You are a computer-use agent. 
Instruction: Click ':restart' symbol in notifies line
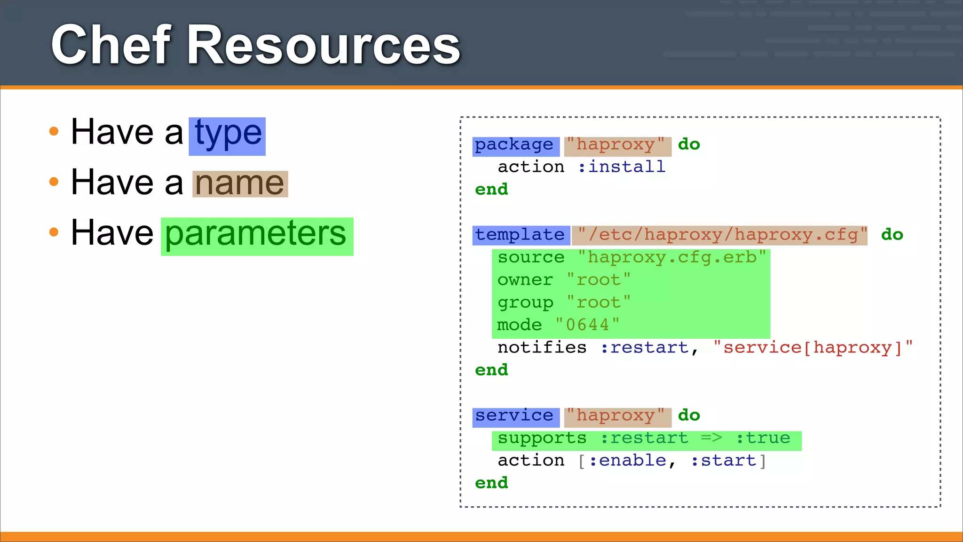[644, 347]
